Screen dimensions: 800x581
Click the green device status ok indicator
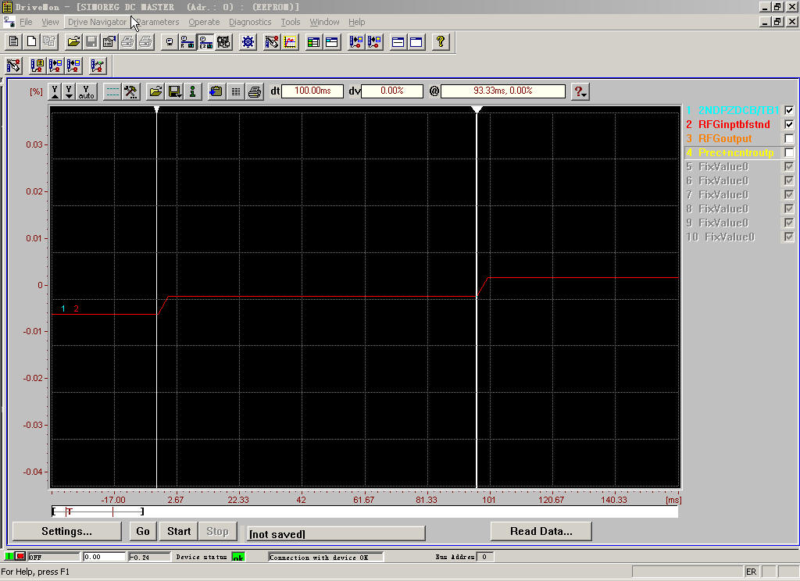238,557
